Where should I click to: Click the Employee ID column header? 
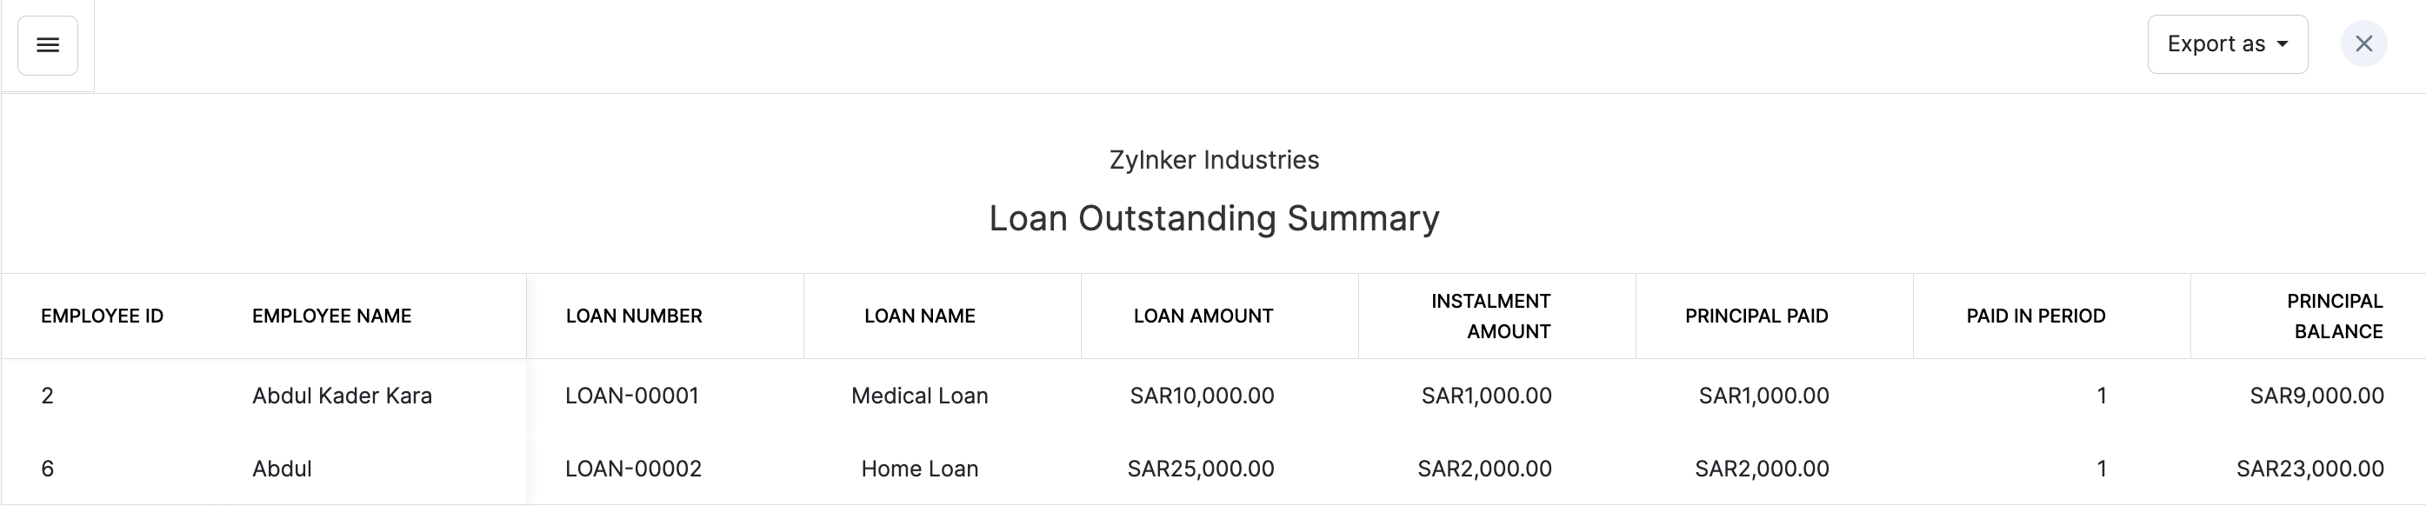102,316
